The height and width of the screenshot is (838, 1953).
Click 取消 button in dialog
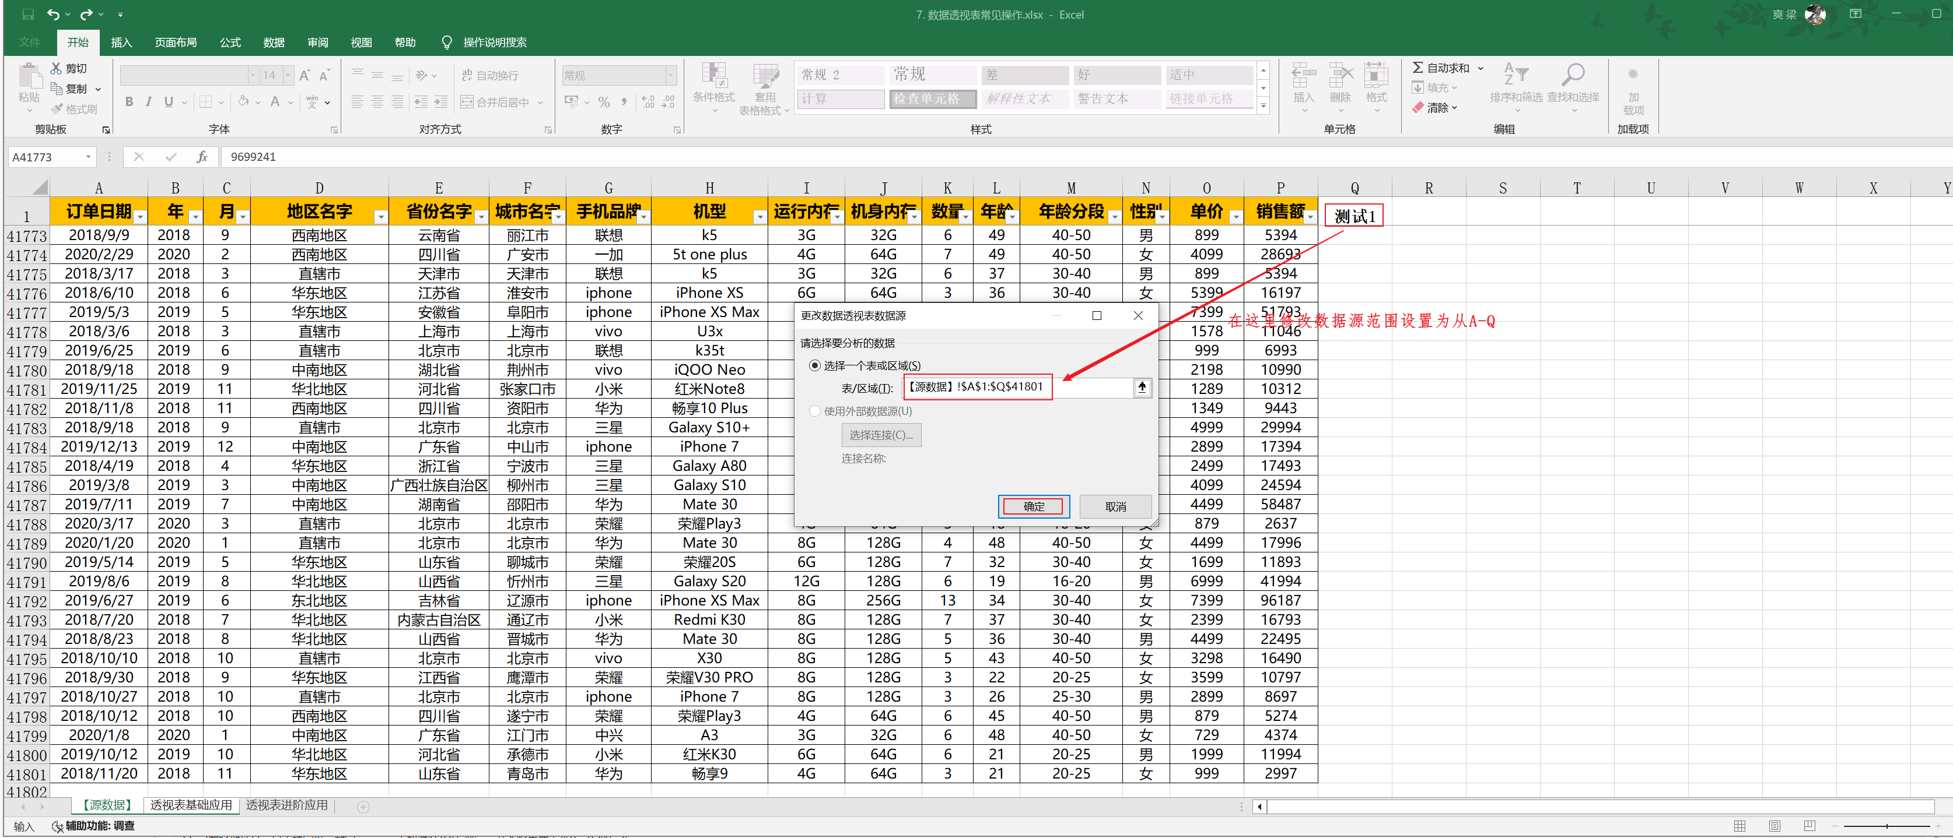[x=1115, y=506]
